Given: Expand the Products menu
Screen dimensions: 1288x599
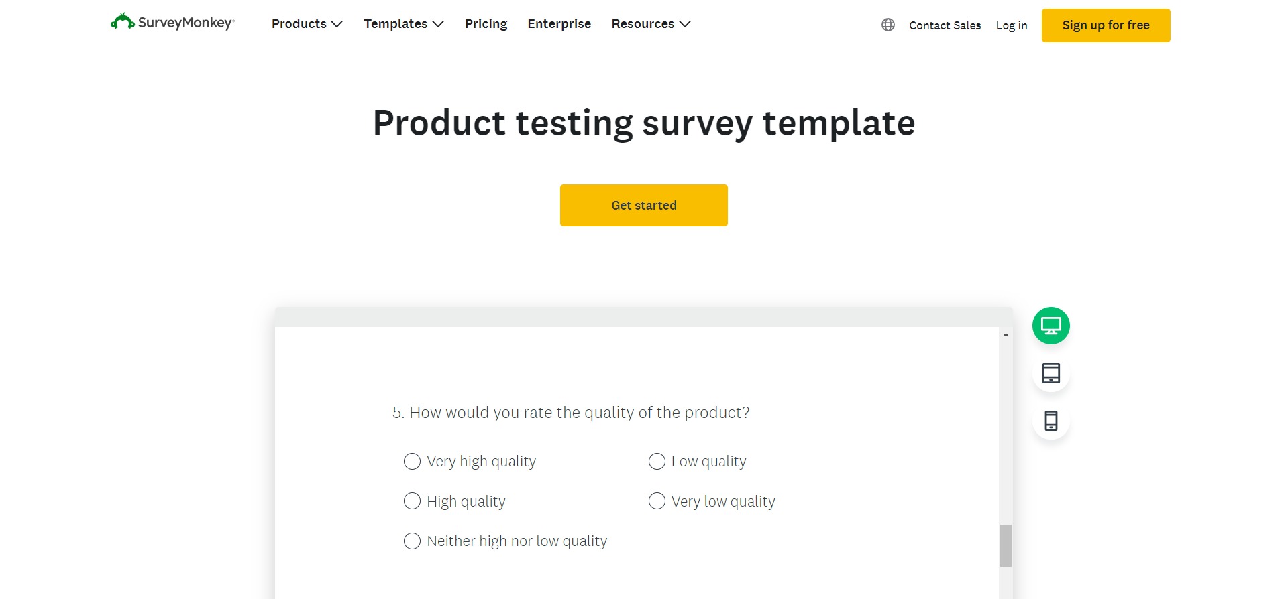Looking at the screenshot, I should (307, 24).
